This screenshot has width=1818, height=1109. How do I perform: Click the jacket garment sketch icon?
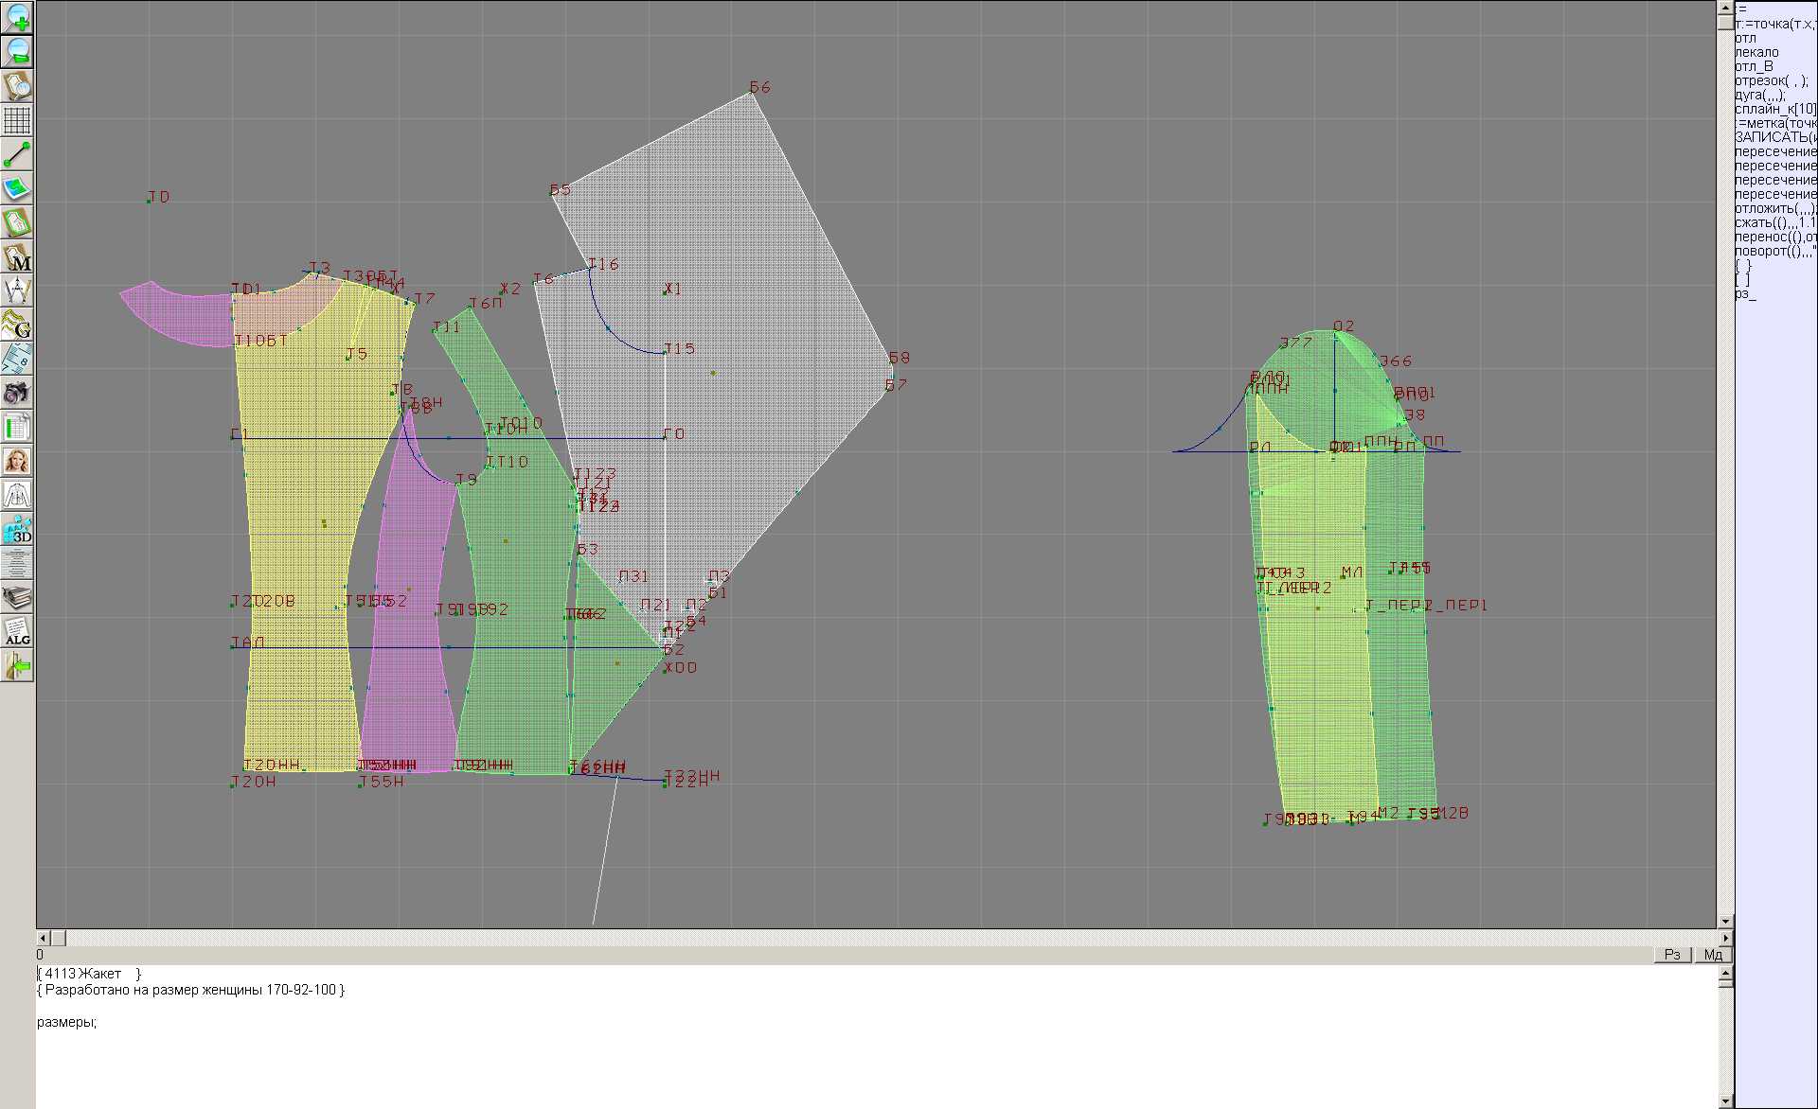pyautogui.click(x=17, y=495)
